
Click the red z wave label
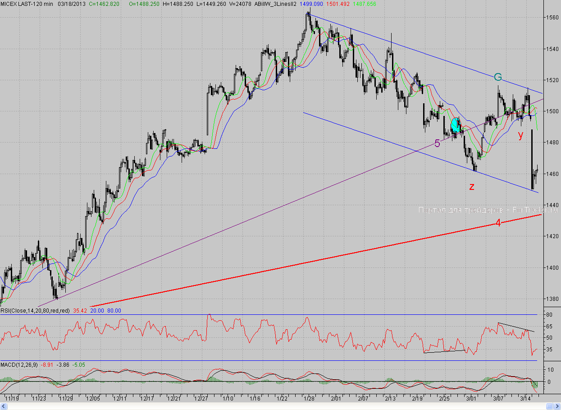[x=472, y=187]
